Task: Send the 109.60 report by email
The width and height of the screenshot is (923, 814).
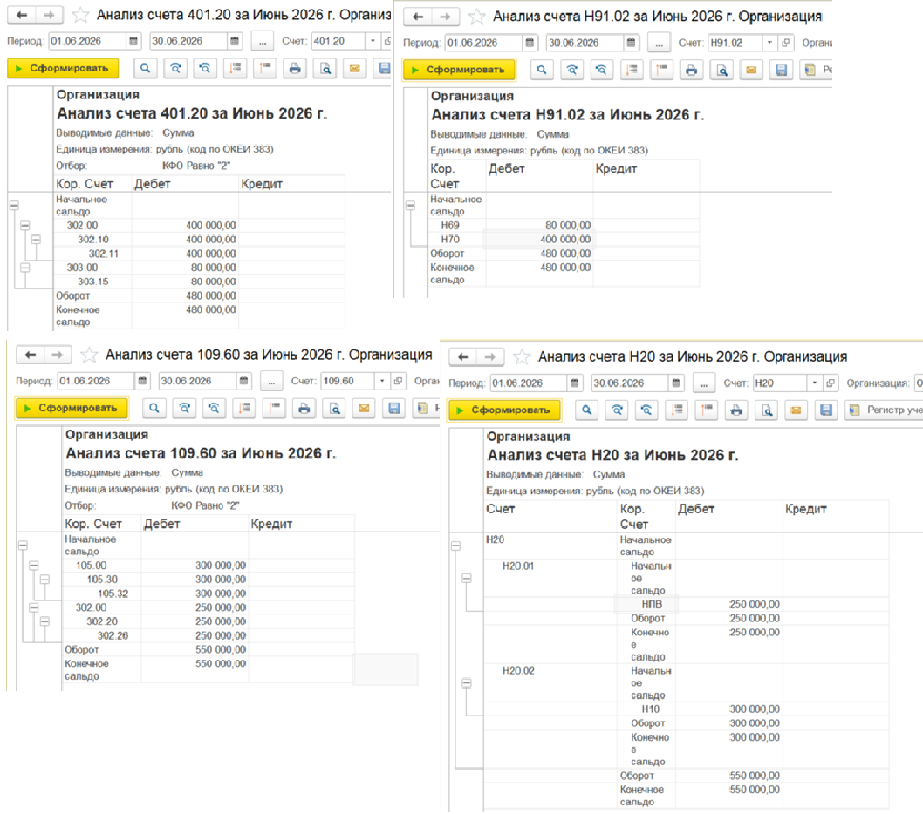Action: 365,408
